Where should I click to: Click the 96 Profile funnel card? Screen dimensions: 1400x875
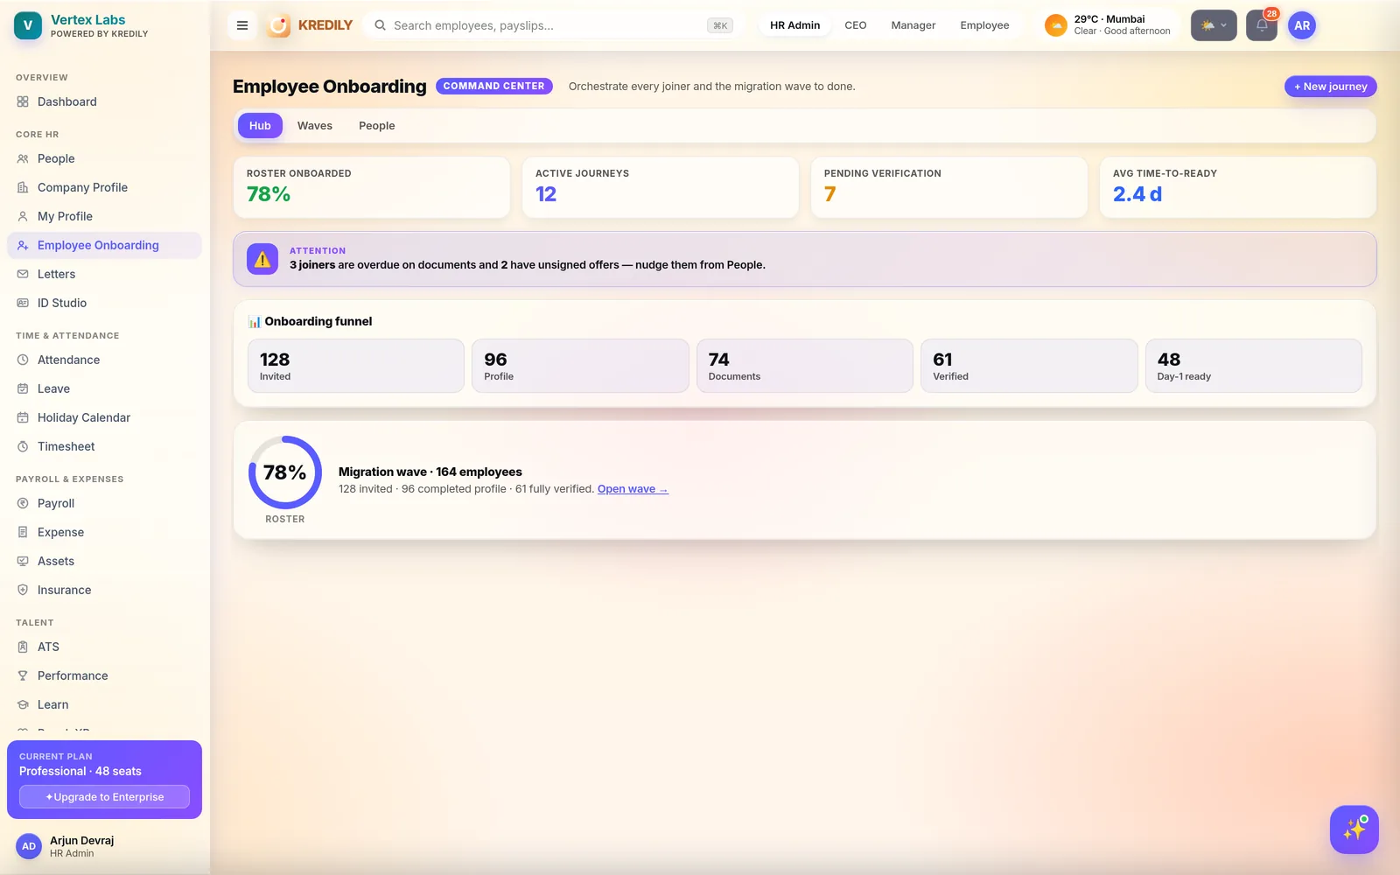[580, 366]
